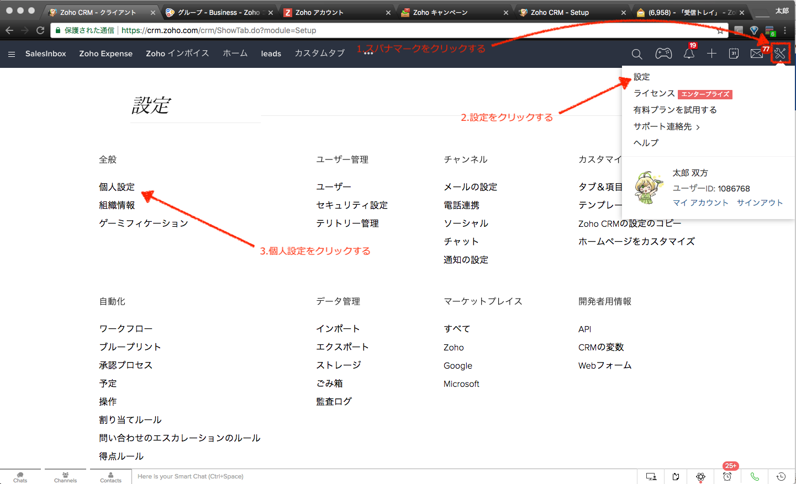Open 個人設定 under 全般
This screenshot has width=796, height=484.
117,187
